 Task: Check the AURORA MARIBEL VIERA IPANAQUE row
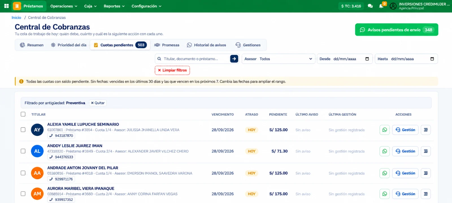pyautogui.click(x=23, y=194)
